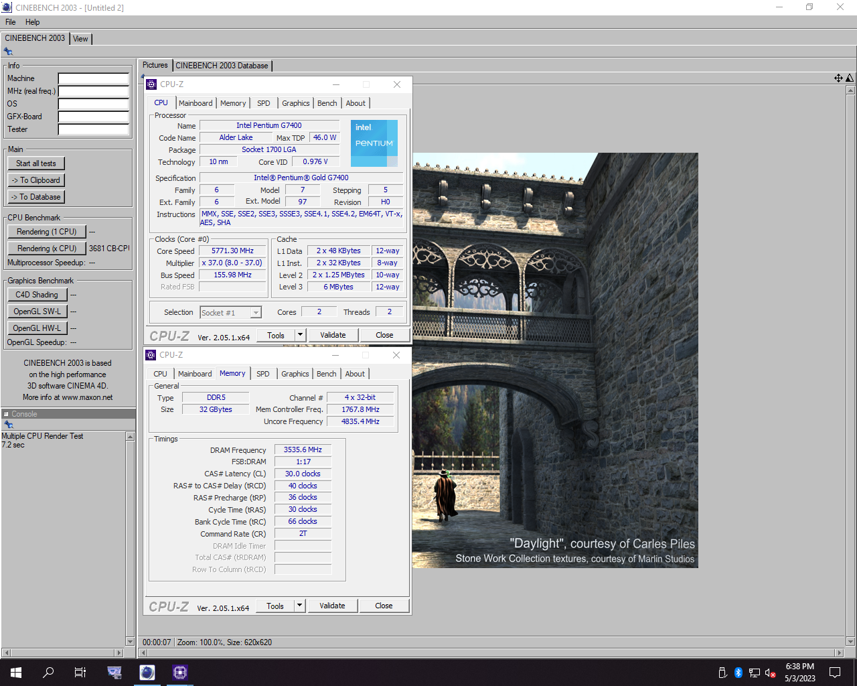The height and width of the screenshot is (686, 857).
Task: Click Validate in lower CPU-Z window
Action: pos(332,606)
